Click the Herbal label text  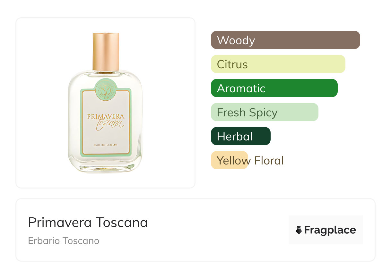(x=234, y=137)
